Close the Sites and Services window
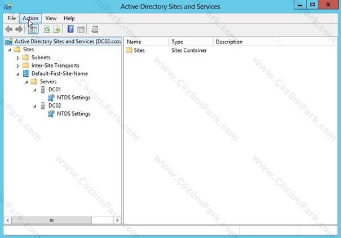Screen dimensions: 341x238 tap(328, 5)
